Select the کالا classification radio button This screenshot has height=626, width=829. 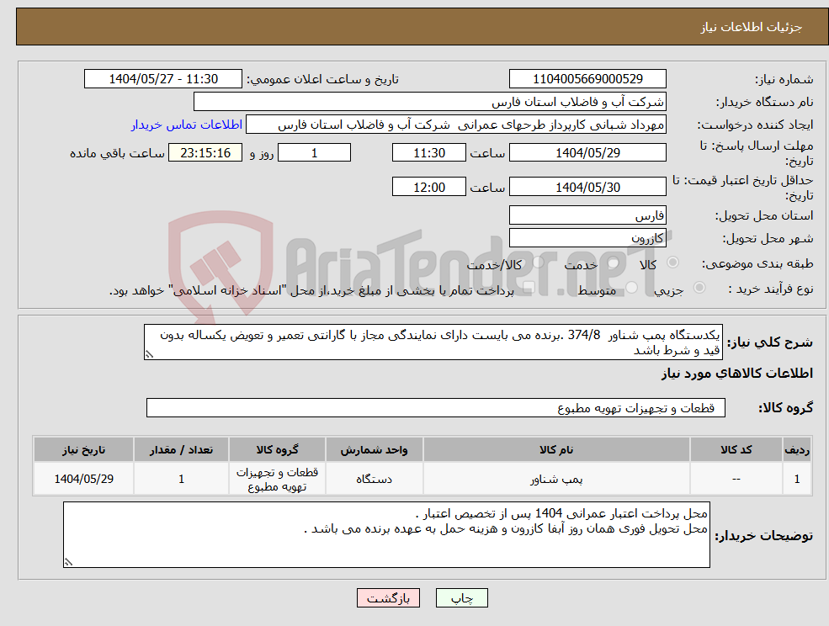(x=671, y=263)
